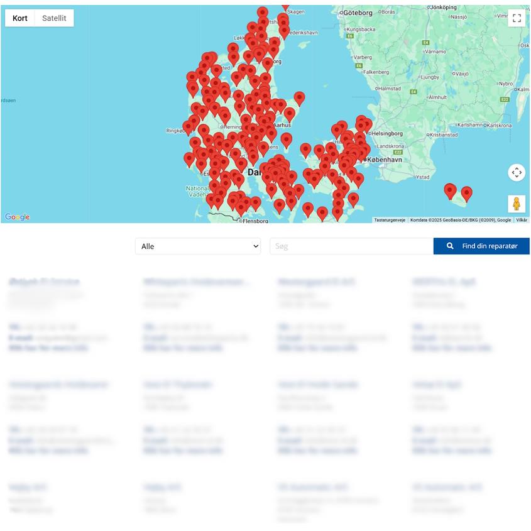Open the map camera controls
Viewport: 531px width, 531px height.
coord(517,172)
